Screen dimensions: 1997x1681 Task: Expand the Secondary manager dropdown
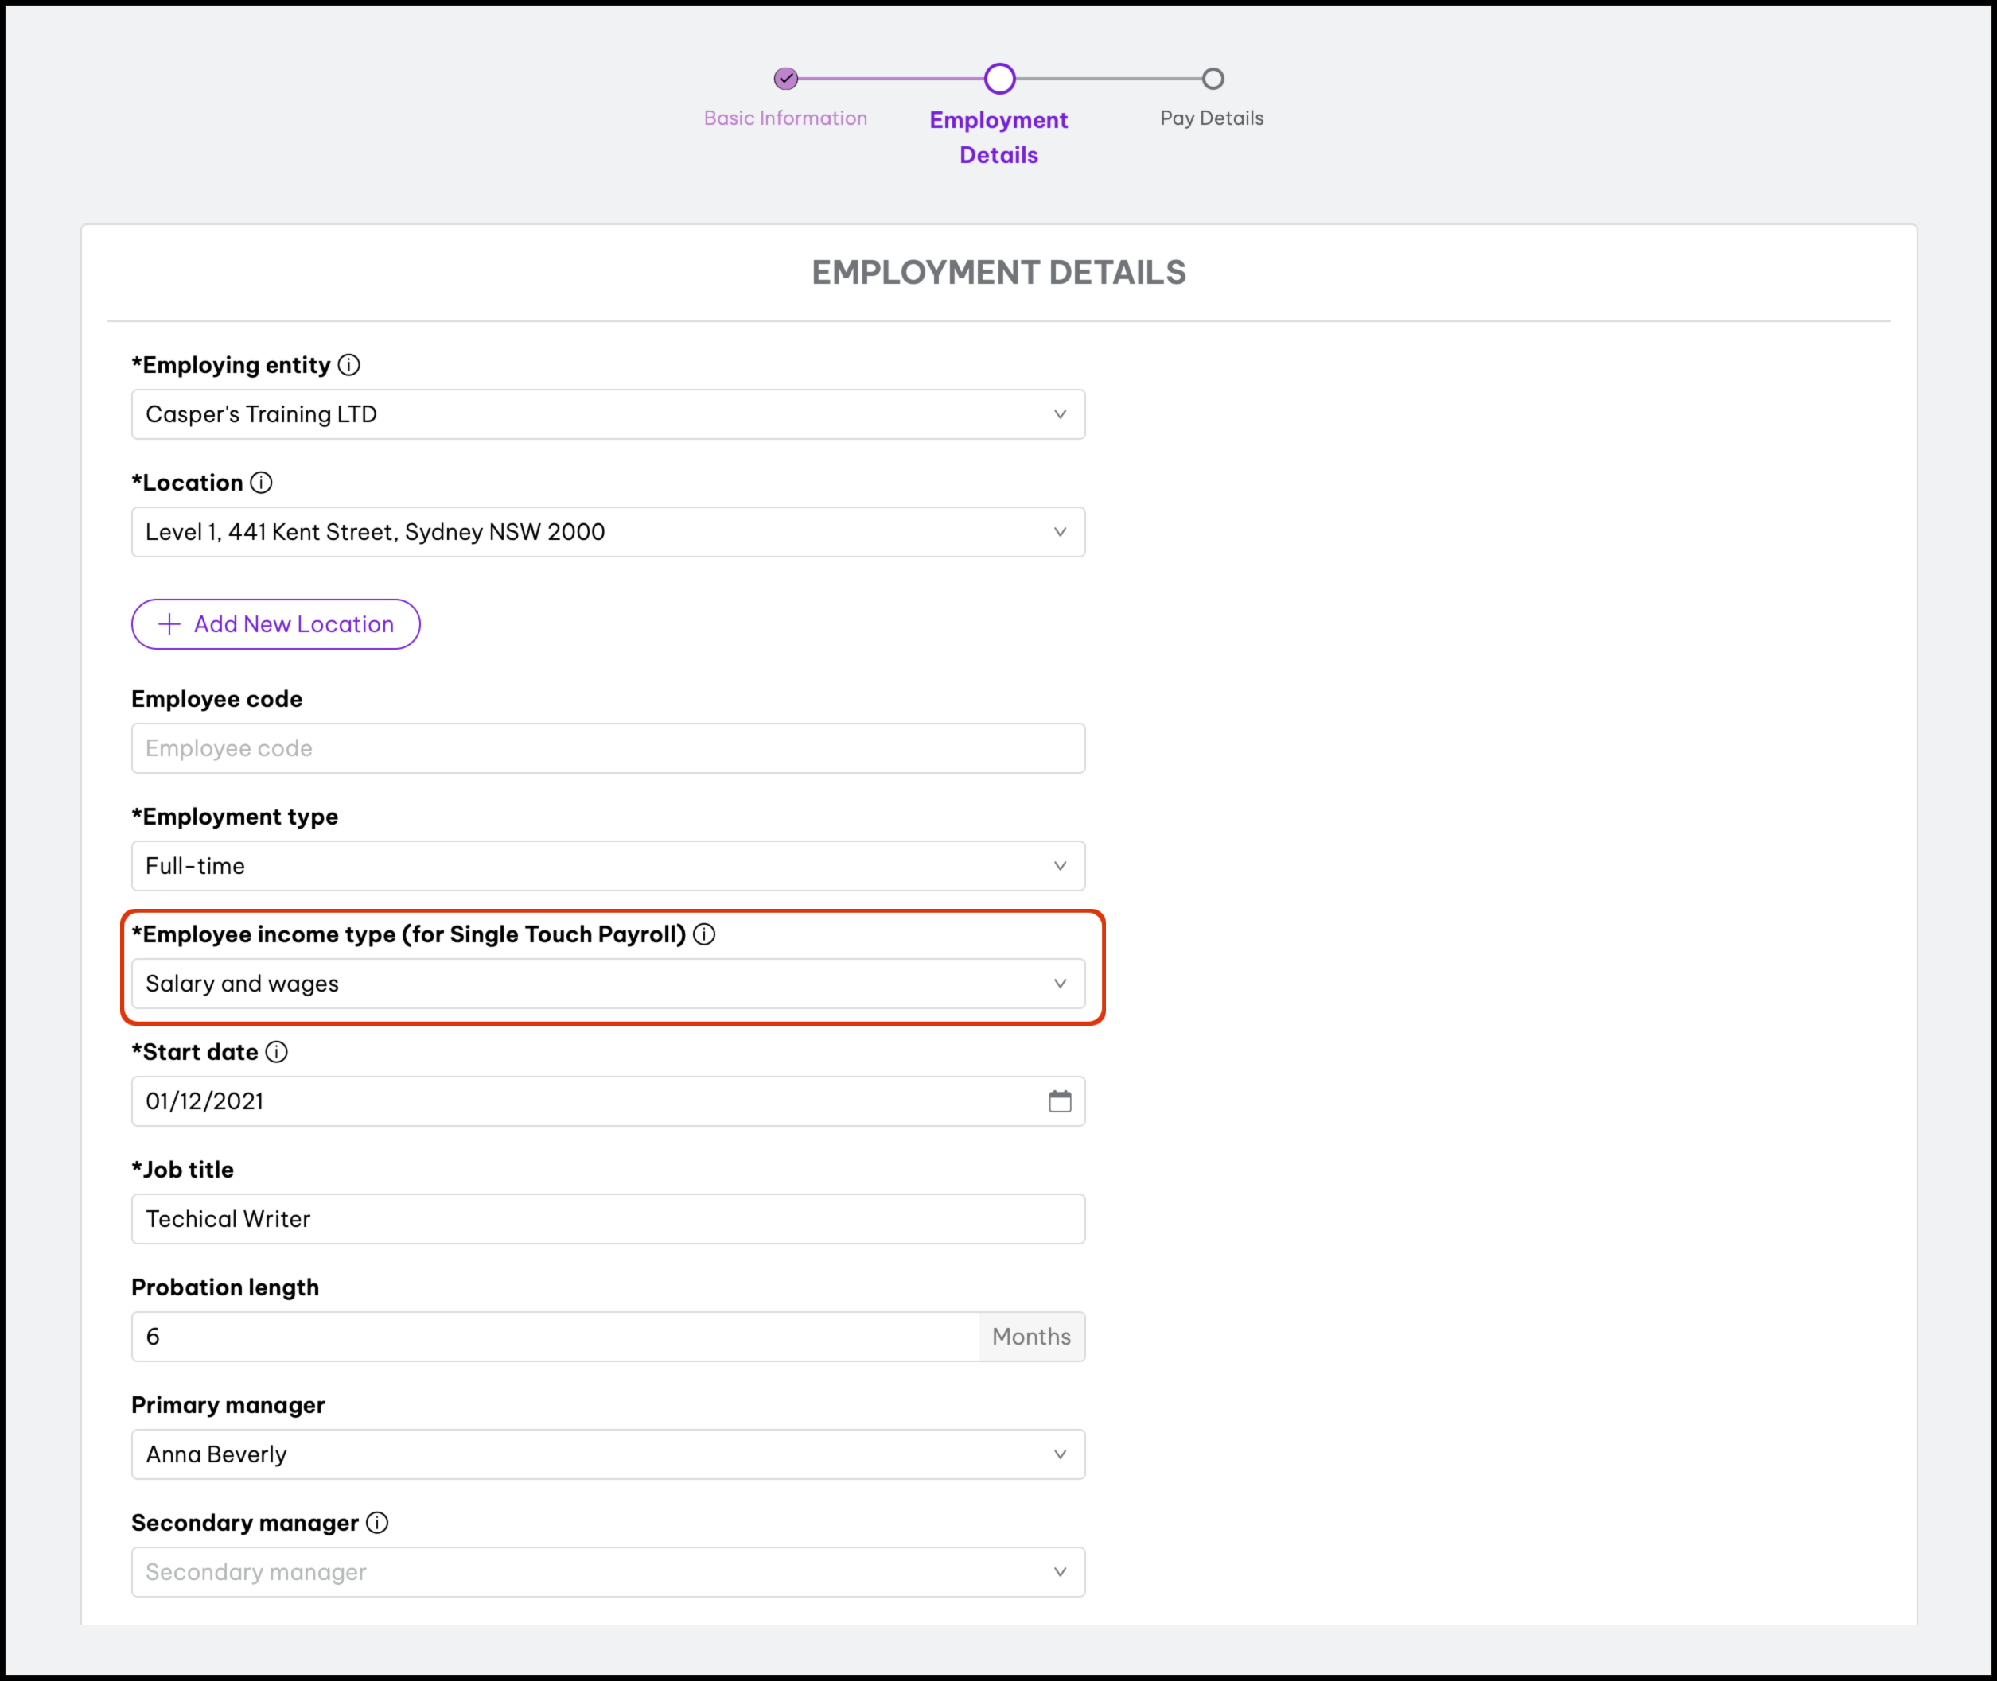pos(608,1572)
